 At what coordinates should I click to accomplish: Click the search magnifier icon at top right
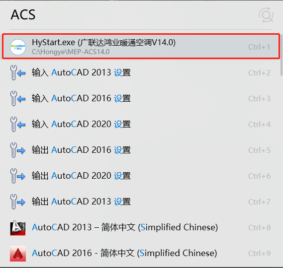click(x=266, y=15)
